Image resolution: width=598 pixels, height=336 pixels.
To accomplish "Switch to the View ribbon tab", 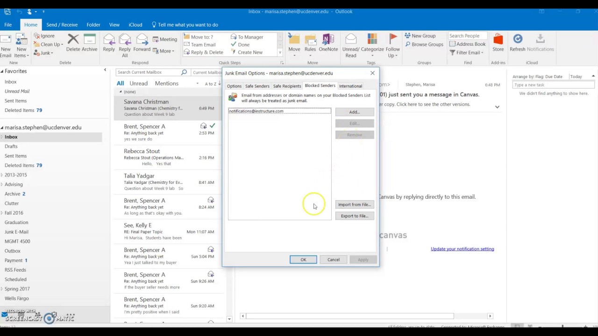I will coord(114,25).
